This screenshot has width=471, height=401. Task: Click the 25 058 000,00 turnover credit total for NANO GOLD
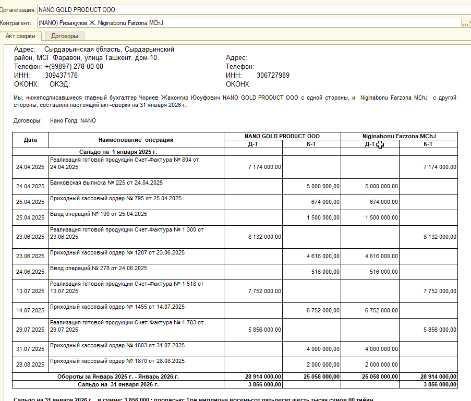point(311,376)
